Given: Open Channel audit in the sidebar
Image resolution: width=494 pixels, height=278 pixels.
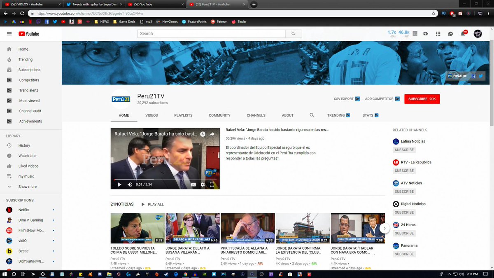Looking at the screenshot, I should tap(31, 111).
